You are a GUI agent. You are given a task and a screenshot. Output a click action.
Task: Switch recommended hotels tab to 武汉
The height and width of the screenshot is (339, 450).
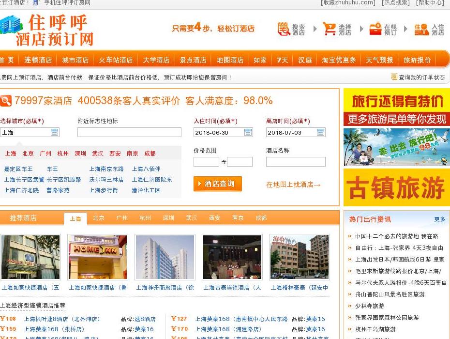[192, 218]
